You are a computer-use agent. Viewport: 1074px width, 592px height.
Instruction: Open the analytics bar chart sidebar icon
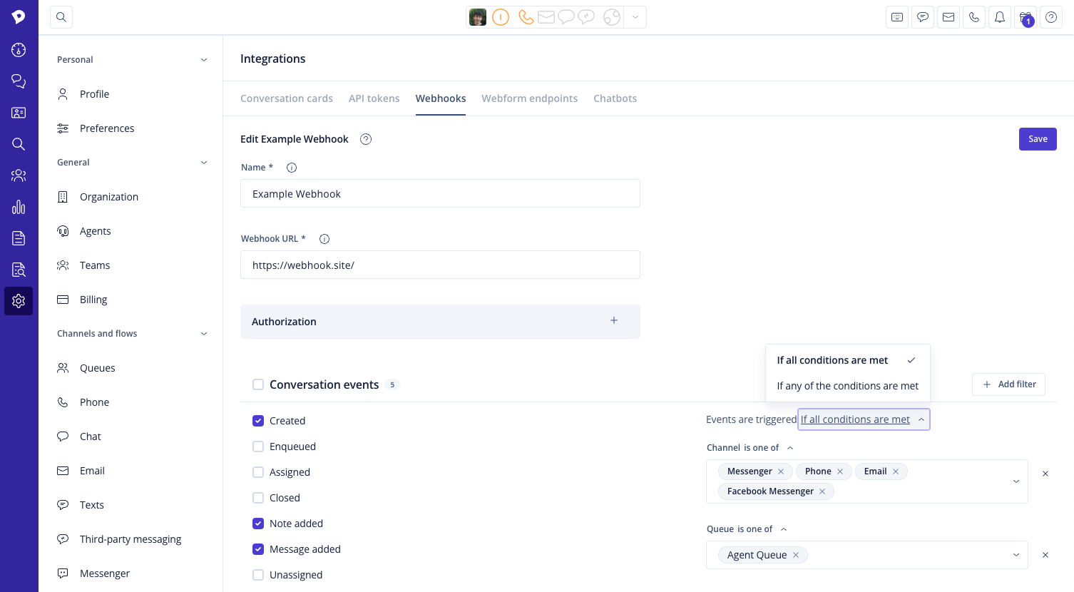19,207
